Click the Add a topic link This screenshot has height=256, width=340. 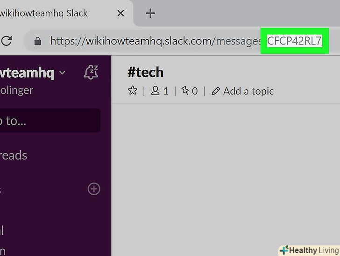248,91
